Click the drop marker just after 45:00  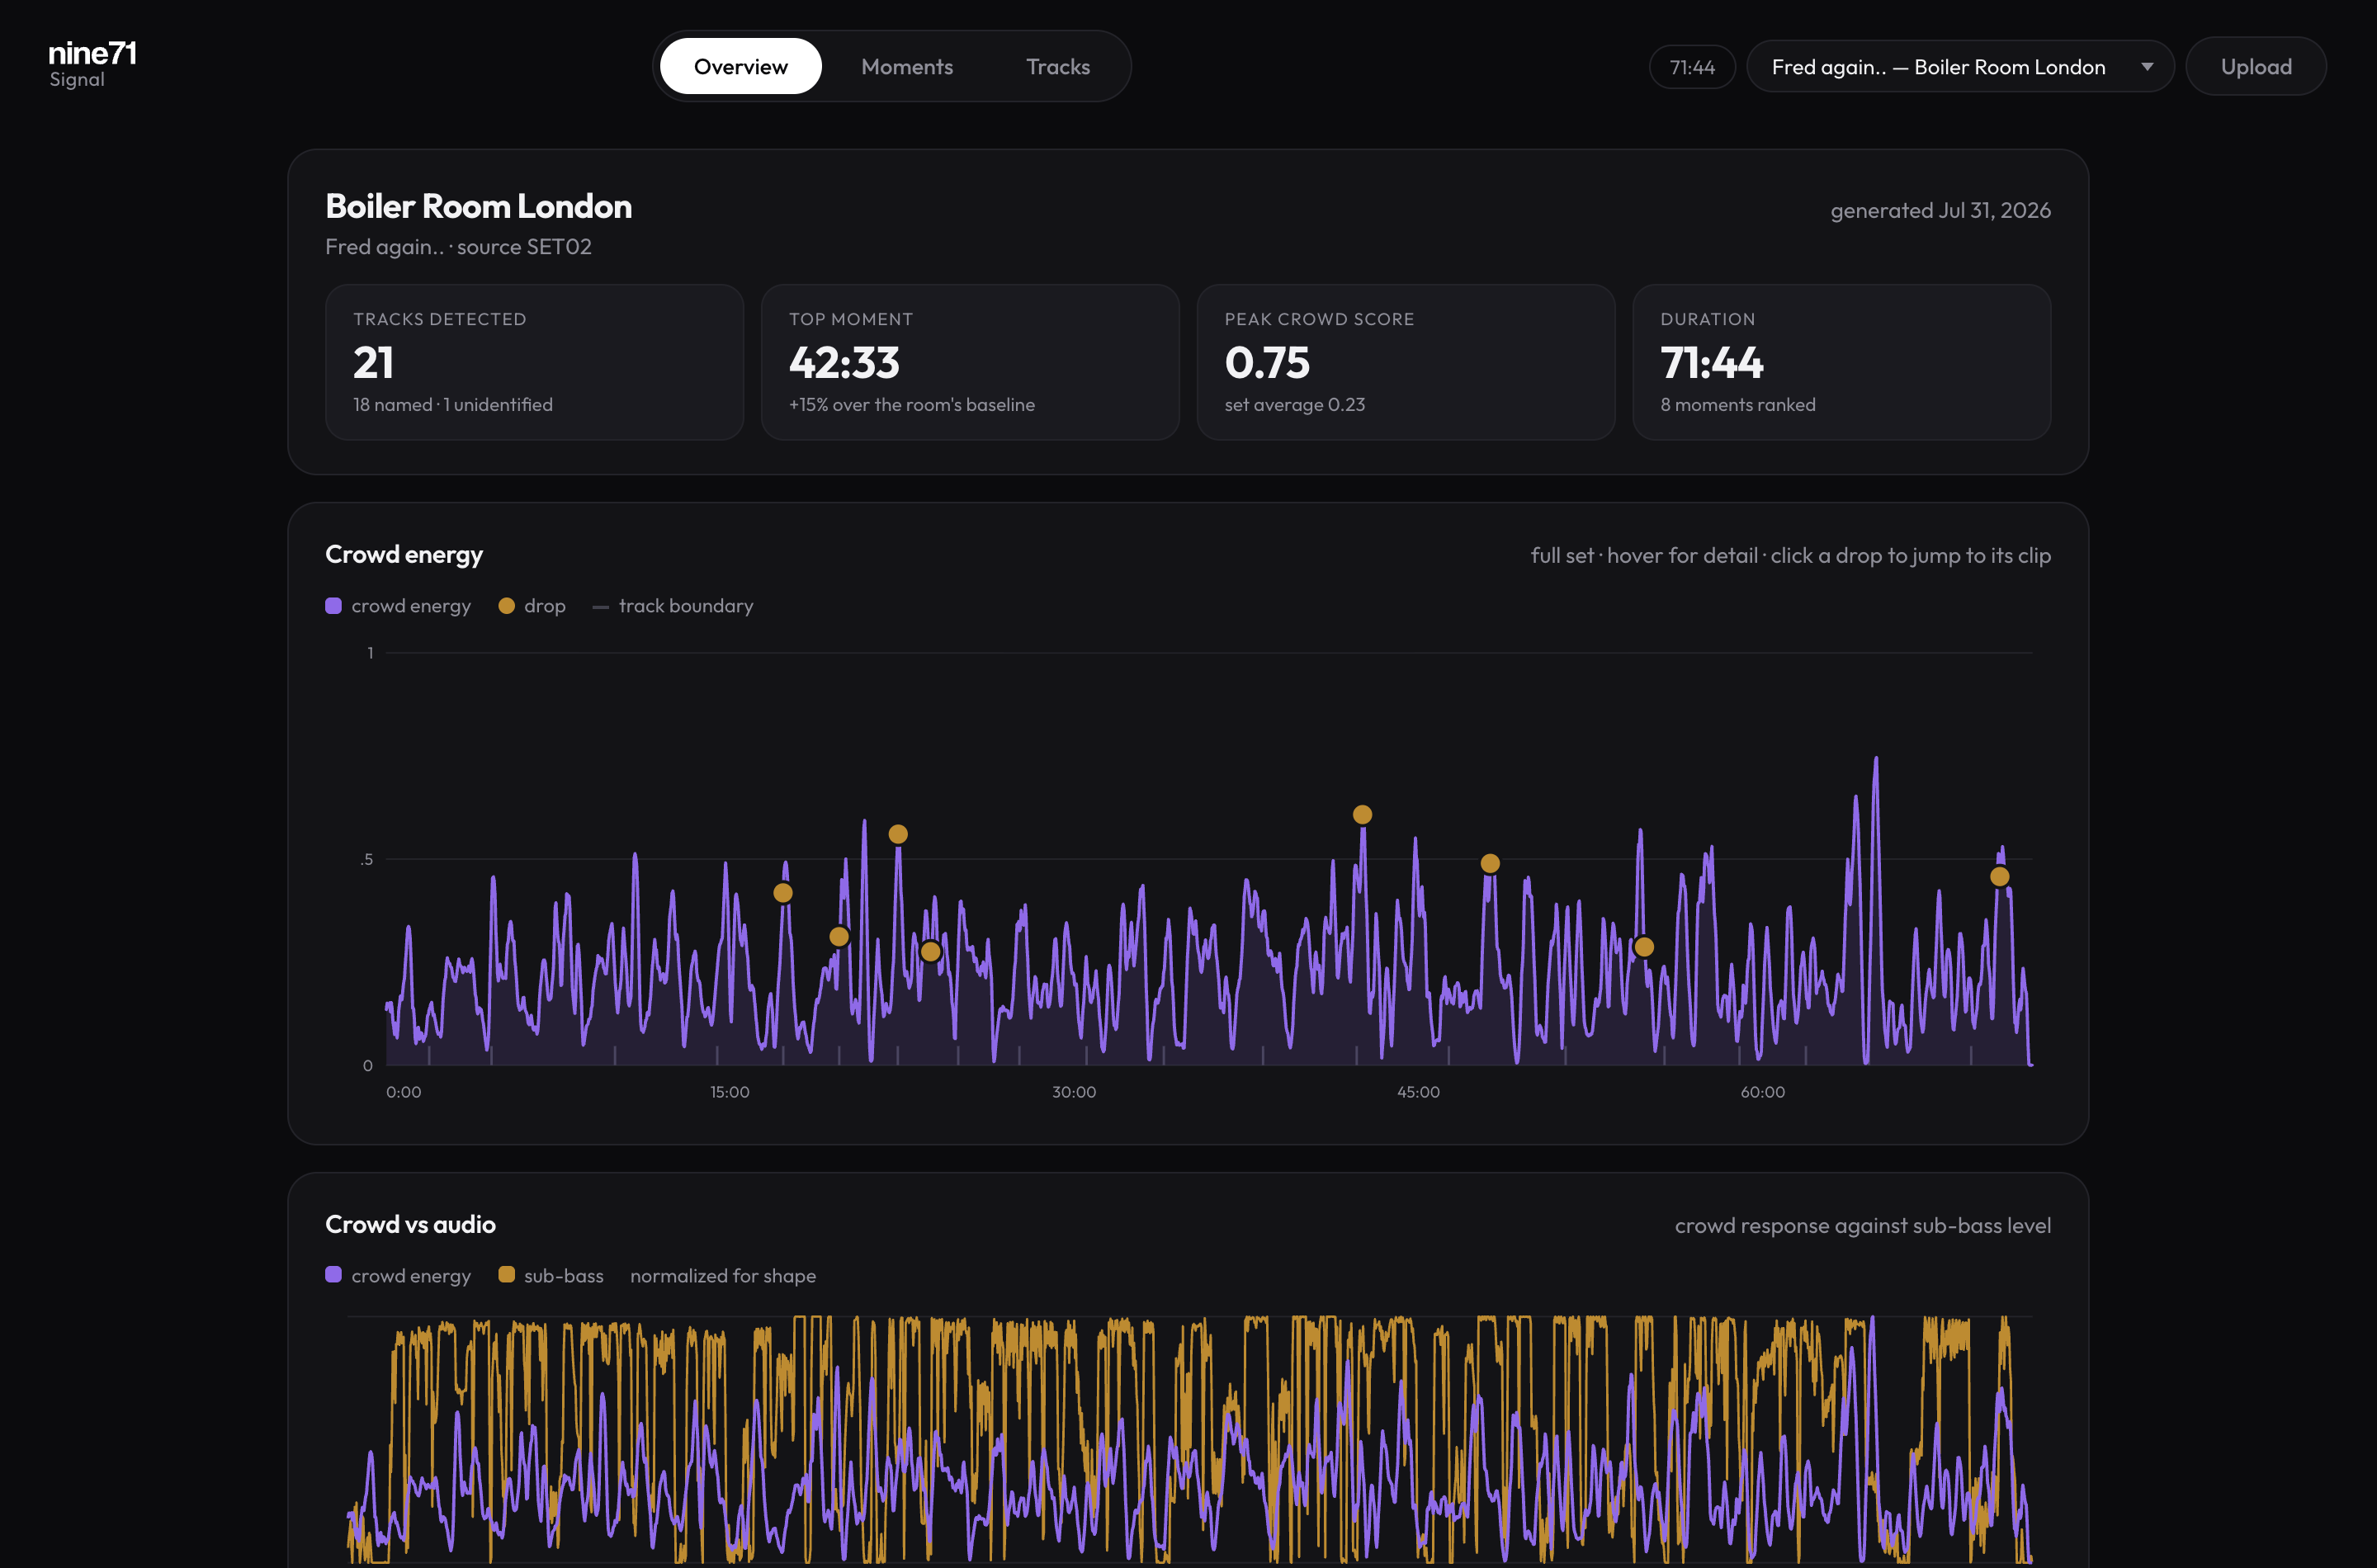[1490, 863]
